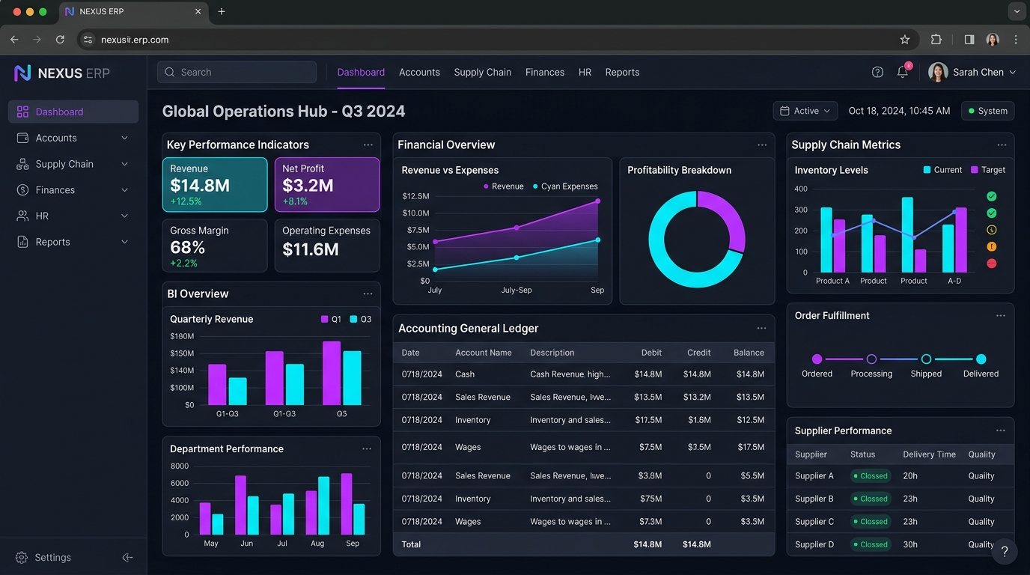Image resolution: width=1030 pixels, height=575 pixels.
Task: Open the Active status dropdown
Action: tap(805, 111)
